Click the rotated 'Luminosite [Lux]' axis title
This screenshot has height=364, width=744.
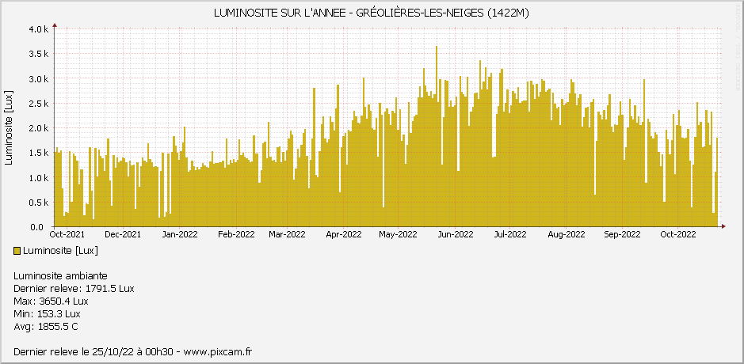[x=9, y=128]
